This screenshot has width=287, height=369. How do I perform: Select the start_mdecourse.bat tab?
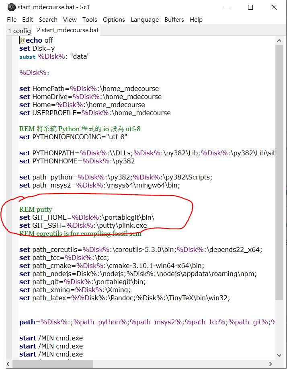pyautogui.click(x=67, y=30)
